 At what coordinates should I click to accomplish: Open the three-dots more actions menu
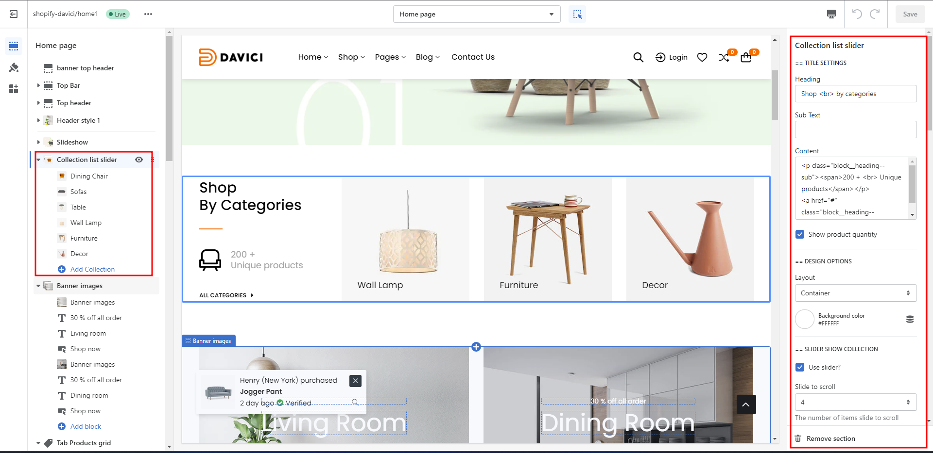148,14
